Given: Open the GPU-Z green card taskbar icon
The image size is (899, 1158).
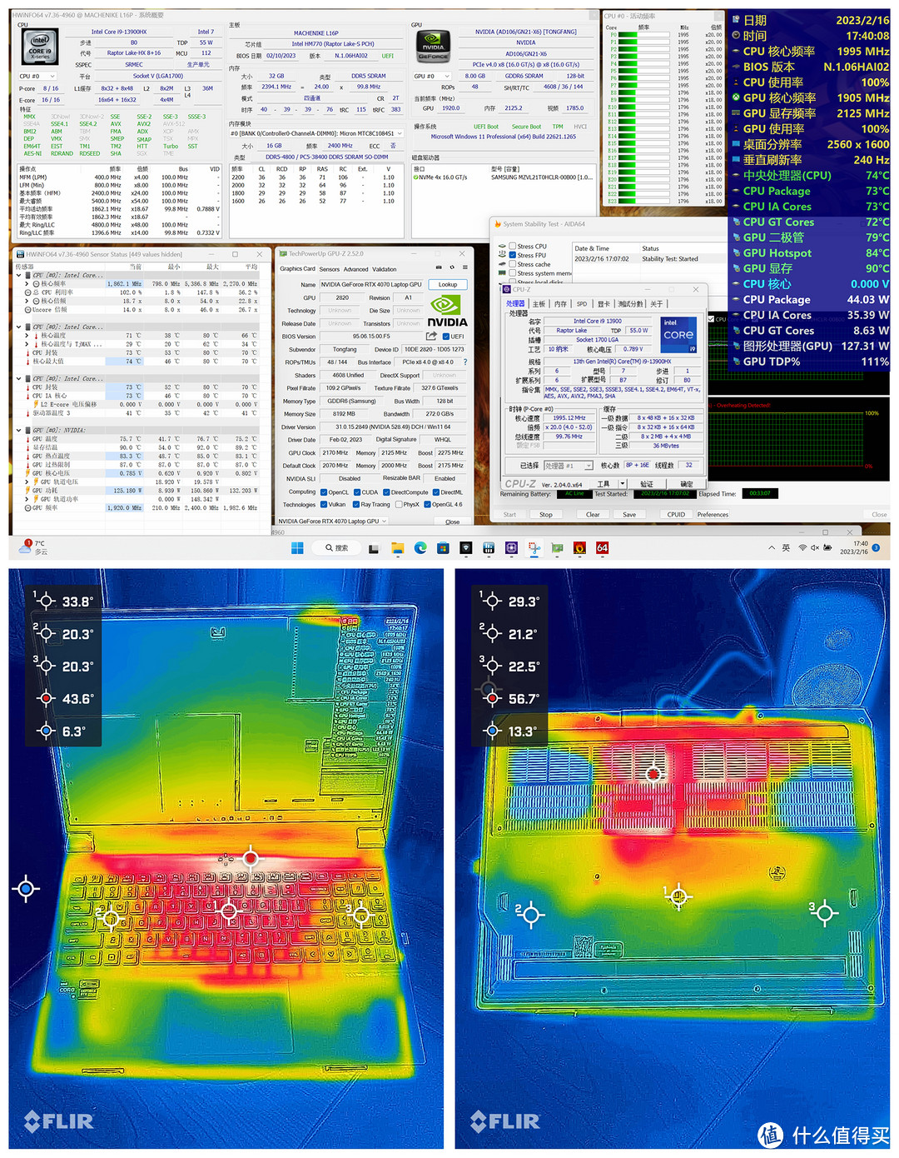Looking at the screenshot, I should pos(557,548).
